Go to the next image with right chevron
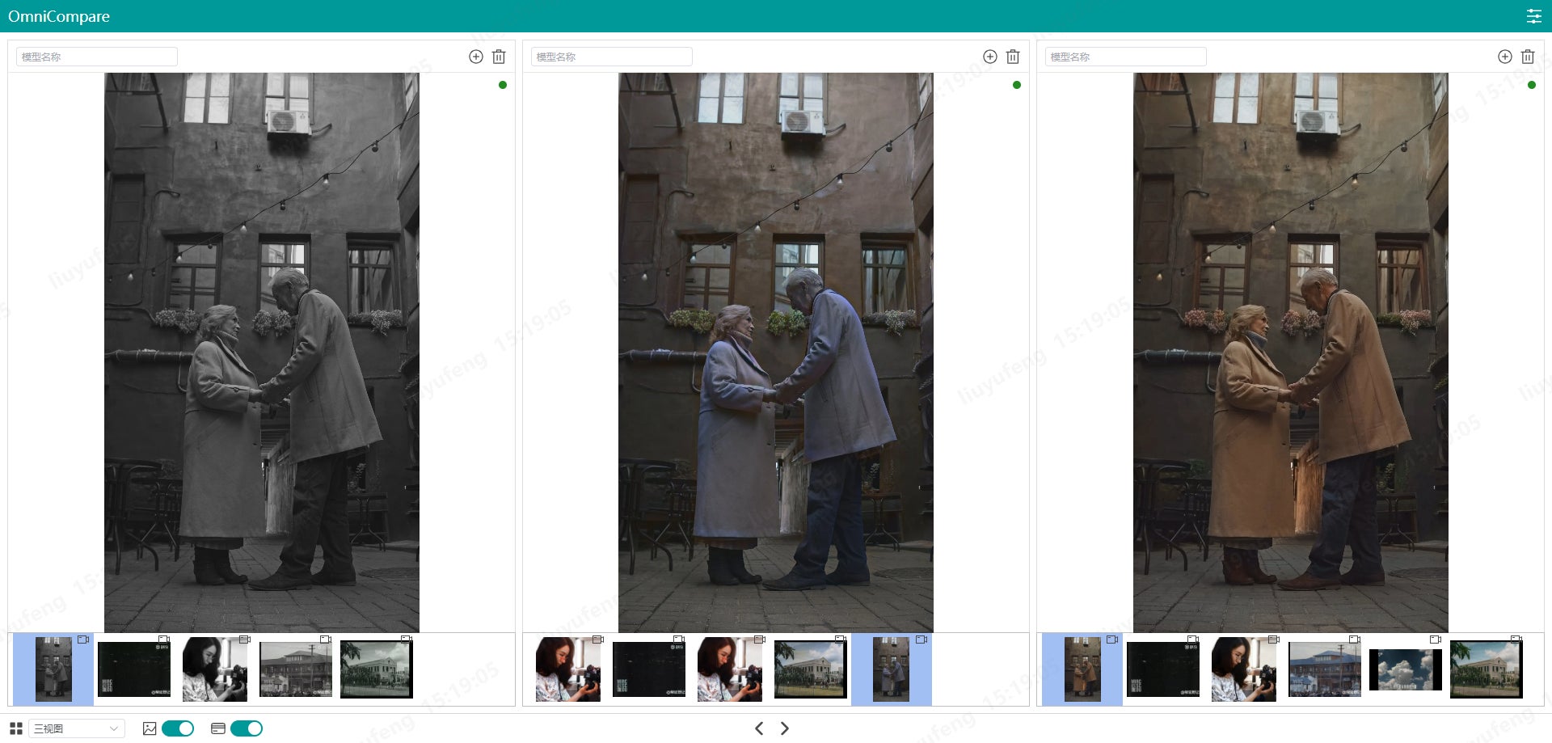1552x743 pixels. pyautogui.click(x=784, y=728)
